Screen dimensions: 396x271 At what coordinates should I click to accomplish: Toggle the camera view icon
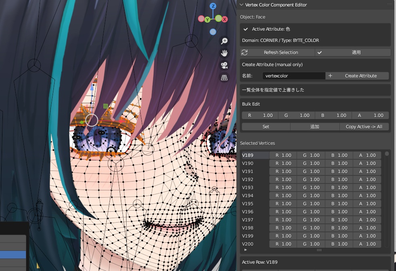(224, 65)
